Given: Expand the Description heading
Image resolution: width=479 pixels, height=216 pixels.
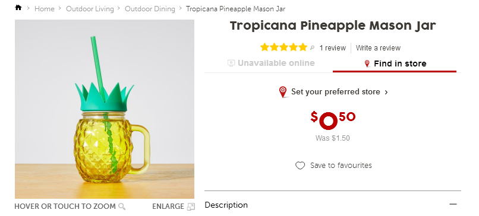Looking at the screenshot, I should point(226,205).
